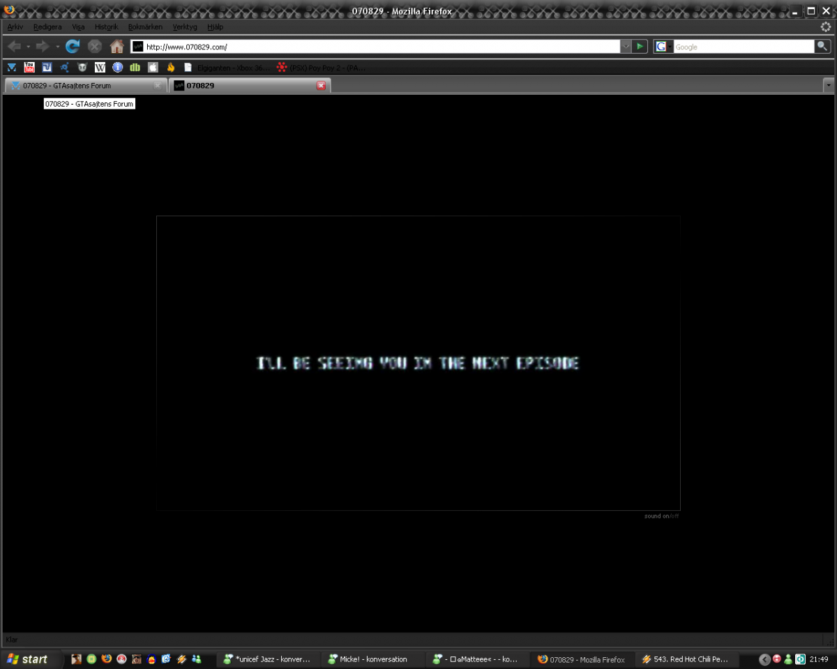Open the blue network bookmark icon
The height and width of the screenshot is (669, 837).
coord(64,68)
